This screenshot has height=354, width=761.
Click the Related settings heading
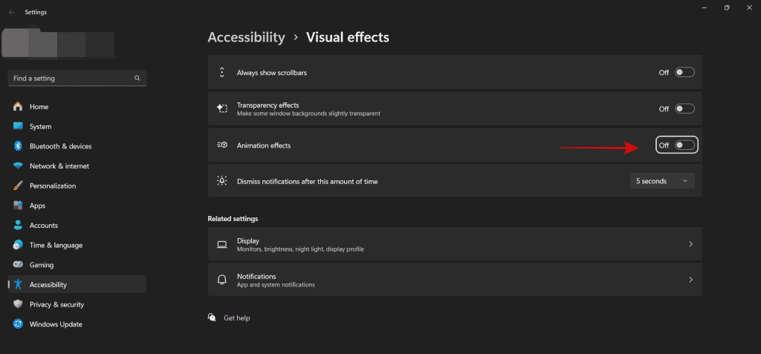[233, 219]
